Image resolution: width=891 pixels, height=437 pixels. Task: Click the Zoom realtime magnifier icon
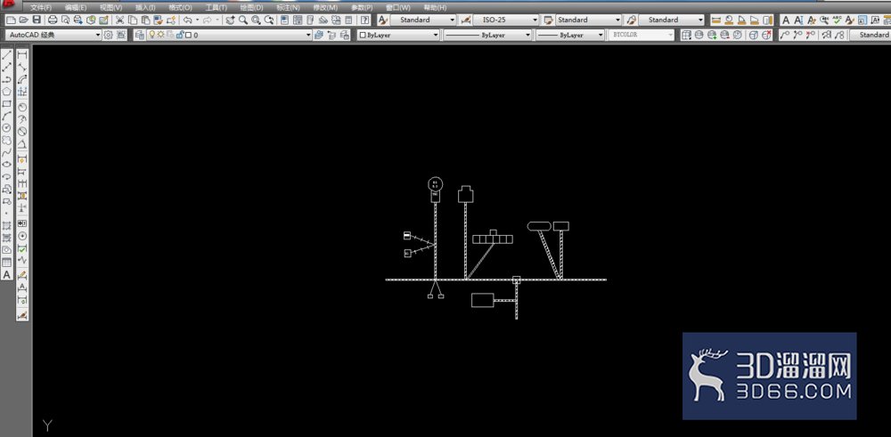[x=243, y=20]
